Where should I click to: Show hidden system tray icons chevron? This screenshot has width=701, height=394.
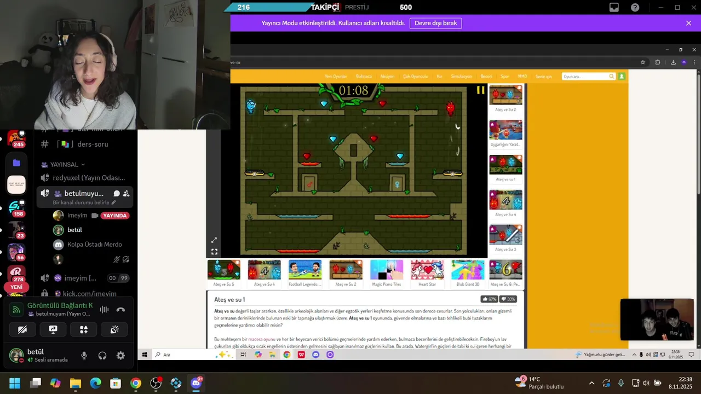(x=591, y=383)
